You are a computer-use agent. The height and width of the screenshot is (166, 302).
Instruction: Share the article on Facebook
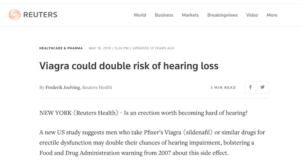[250, 87]
